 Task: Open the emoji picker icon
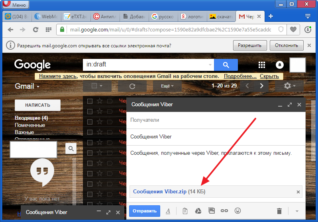coord(238,211)
